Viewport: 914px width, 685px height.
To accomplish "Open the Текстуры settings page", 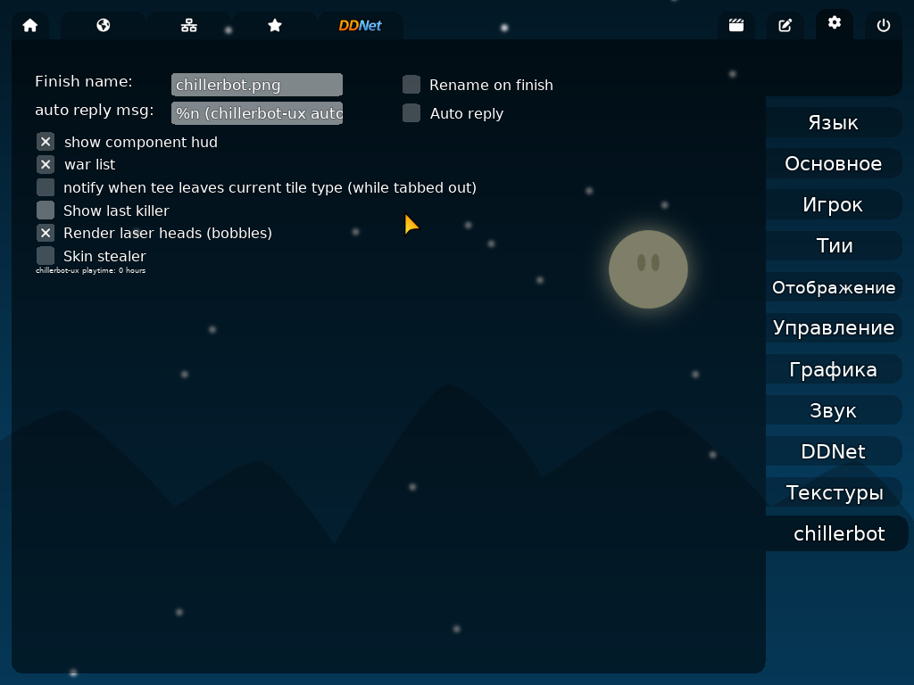I will 834,492.
